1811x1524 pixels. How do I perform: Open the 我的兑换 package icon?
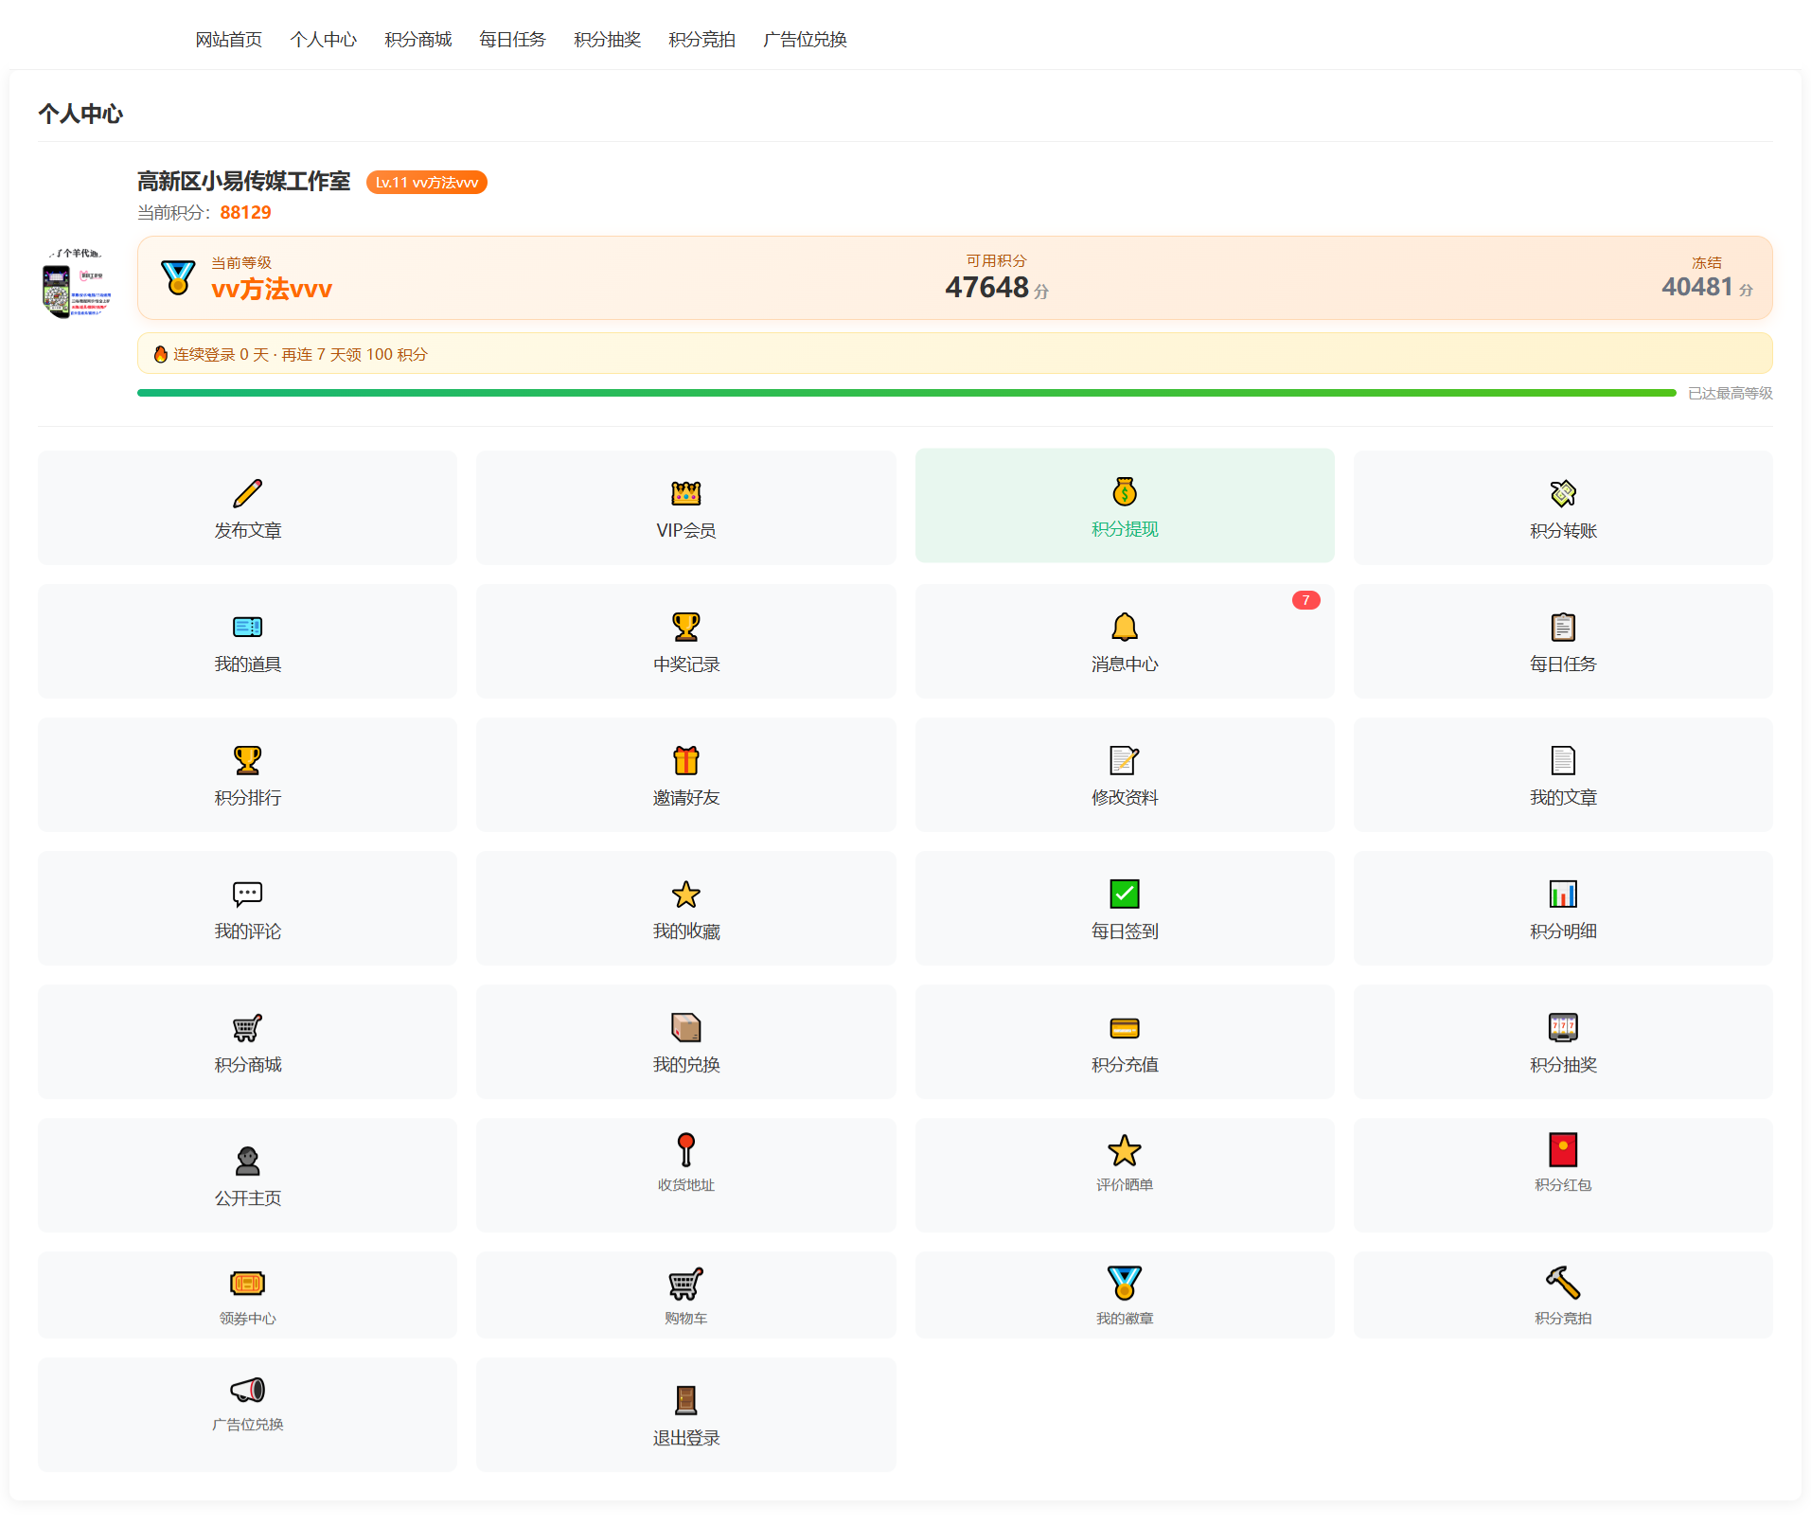click(686, 1027)
